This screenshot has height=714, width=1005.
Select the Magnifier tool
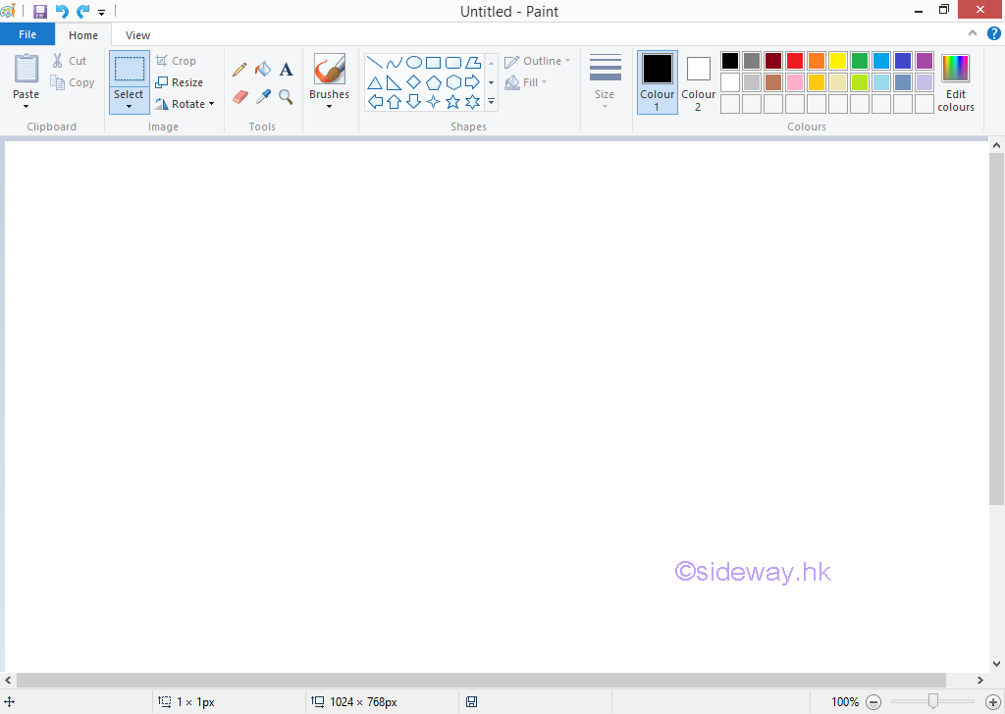[x=286, y=96]
